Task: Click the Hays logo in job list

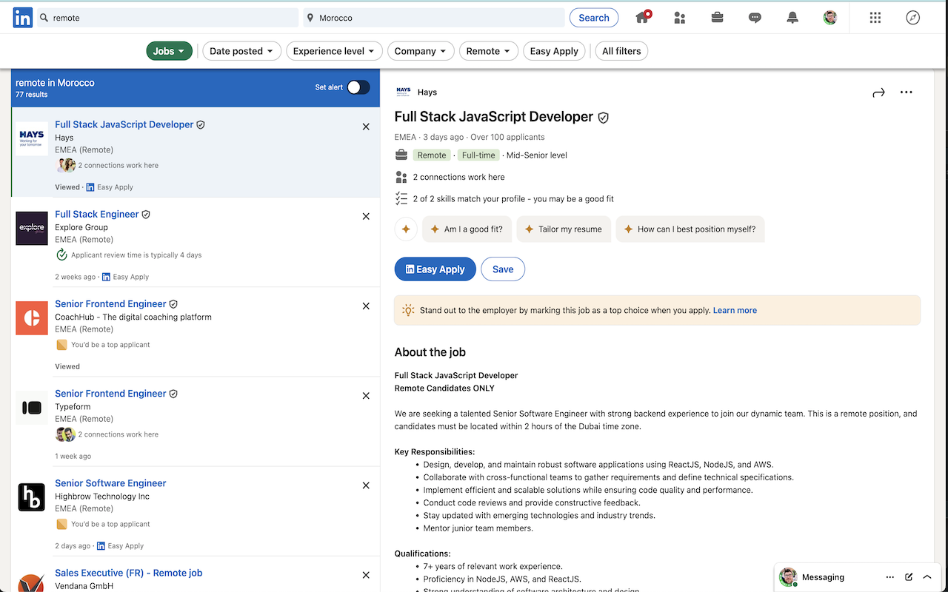Action: (32, 138)
